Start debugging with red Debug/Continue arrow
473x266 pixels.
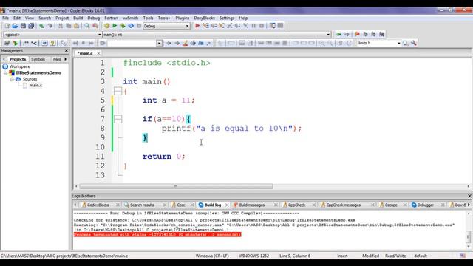[x=197, y=26]
